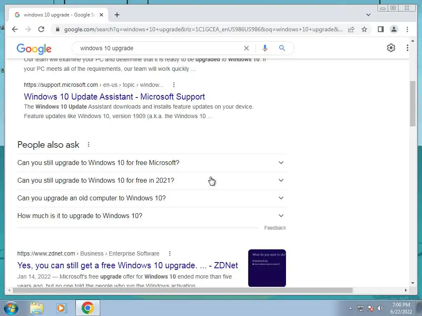Open the network tray icon

click(x=361, y=308)
